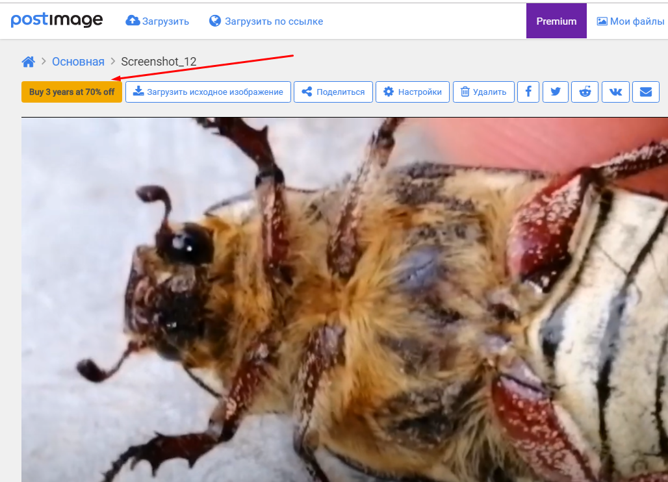Open the Основная gallery breadcrumb
The image size is (668, 482).
click(78, 62)
